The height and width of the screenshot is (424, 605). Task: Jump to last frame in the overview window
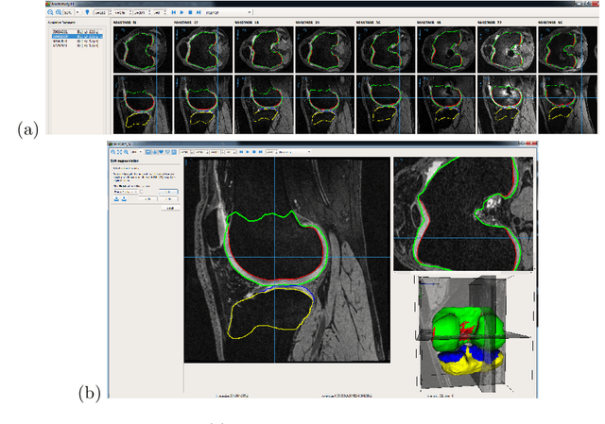click(x=199, y=12)
